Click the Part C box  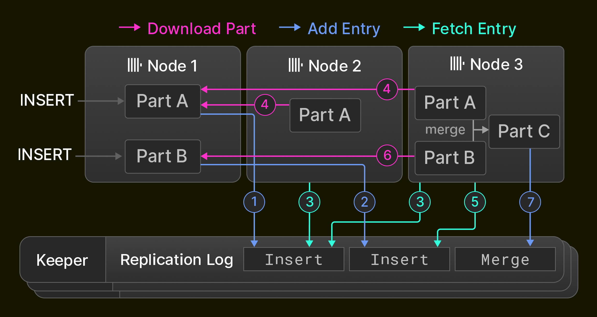[x=524, y=132]
